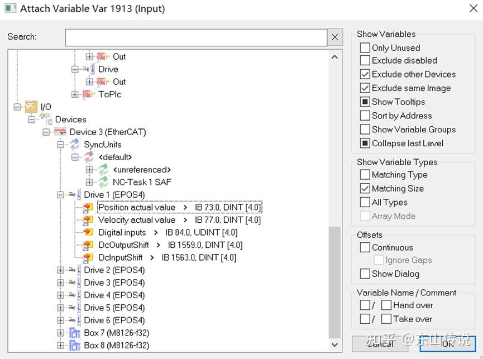
Task: Enable the Only Unused filter
Action: click(365, 47)
